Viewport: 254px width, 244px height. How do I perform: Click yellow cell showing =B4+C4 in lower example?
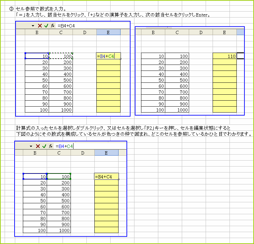click(x=106, y=176)
